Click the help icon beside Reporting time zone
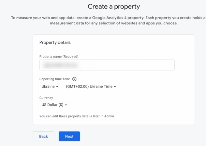The height and width of the screenshot is (146, 206). 74,79
